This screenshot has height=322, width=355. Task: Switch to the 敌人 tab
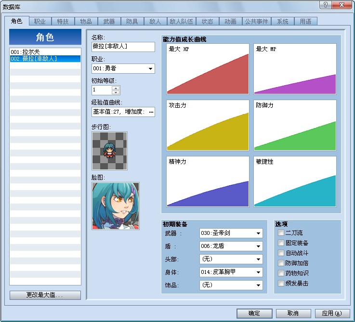pos(155,22)
